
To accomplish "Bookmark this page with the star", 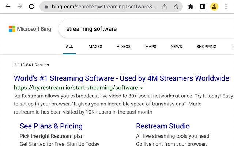I will (x=176, y=7).
